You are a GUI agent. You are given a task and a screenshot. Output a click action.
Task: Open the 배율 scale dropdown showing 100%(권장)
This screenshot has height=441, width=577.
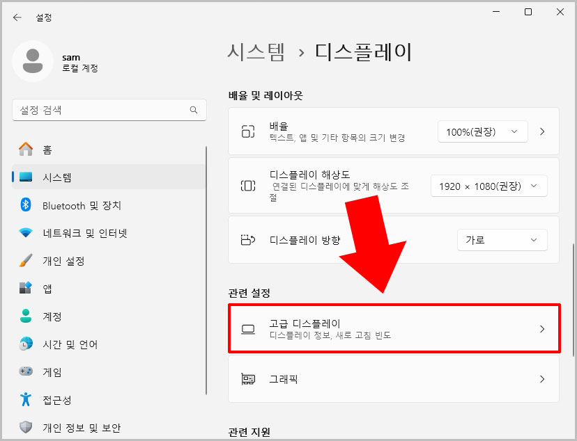482,131
